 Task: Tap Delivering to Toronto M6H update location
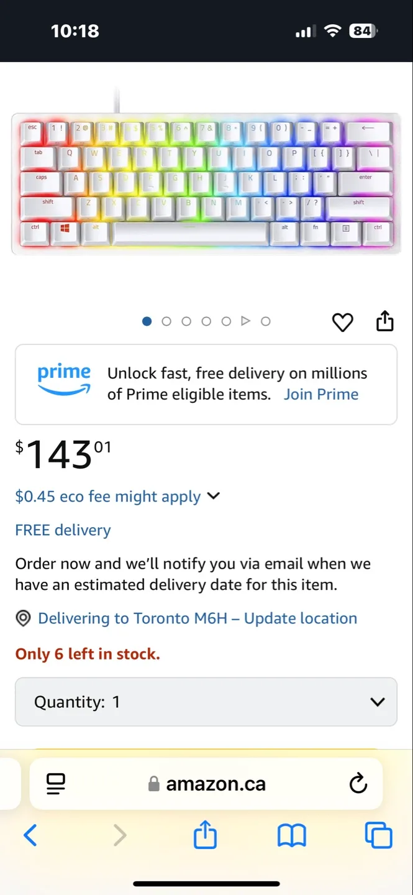(197, 619)
